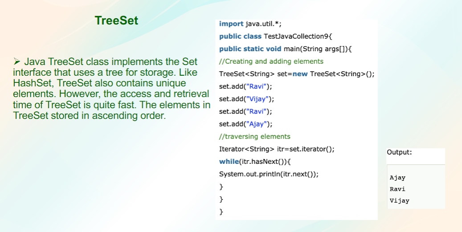This screenshot has height=232, width=462.
Task: Click the public static void main line
Action: click(x=285, y=49)
